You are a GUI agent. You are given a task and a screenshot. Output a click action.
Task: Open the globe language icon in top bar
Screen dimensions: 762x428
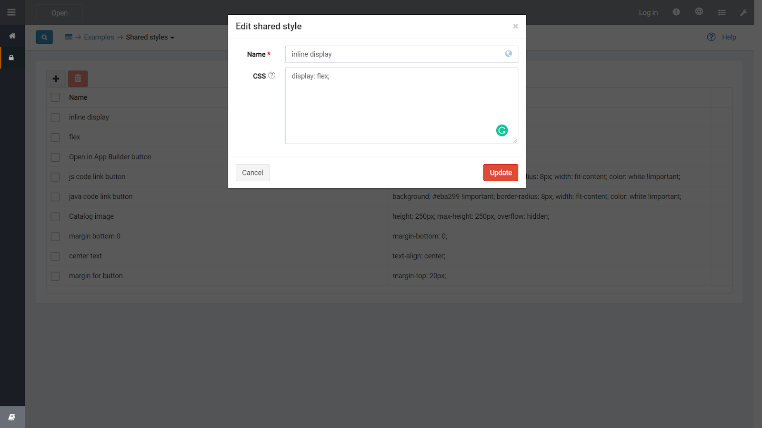[699, 12]
